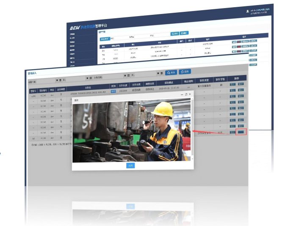Clear the first filter field with its X icon
This screenshot has height=226, width=296.
57,79
